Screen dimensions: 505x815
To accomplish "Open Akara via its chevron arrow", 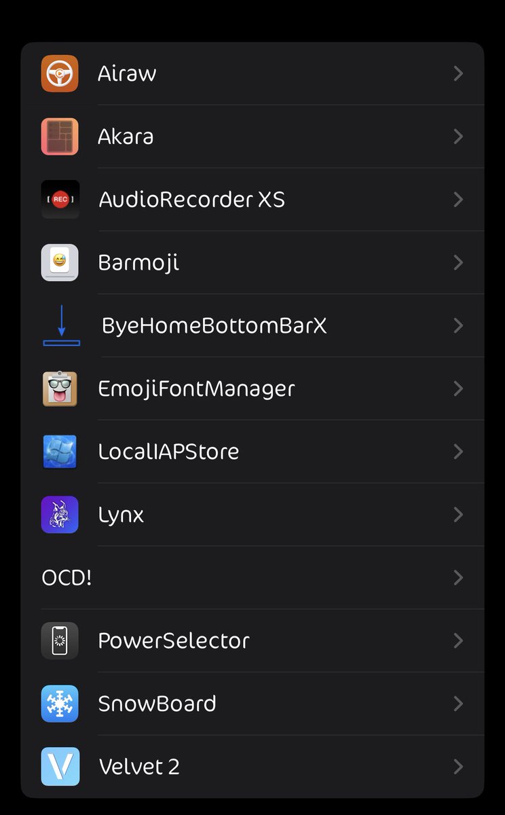I will coord(459,137).
